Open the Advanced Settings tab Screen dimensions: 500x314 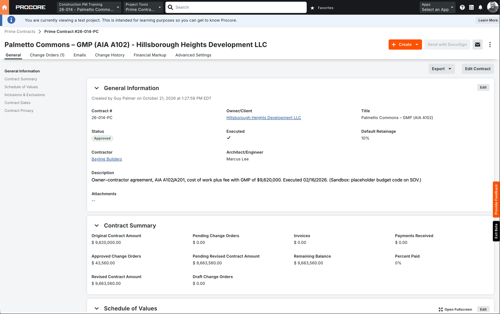pos(193,55)
